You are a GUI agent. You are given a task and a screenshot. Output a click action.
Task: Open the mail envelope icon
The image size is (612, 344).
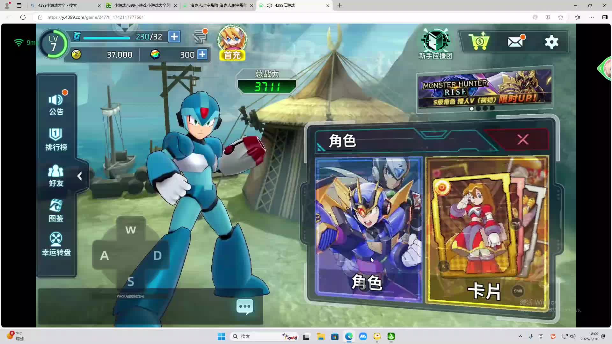coord(515,41)
